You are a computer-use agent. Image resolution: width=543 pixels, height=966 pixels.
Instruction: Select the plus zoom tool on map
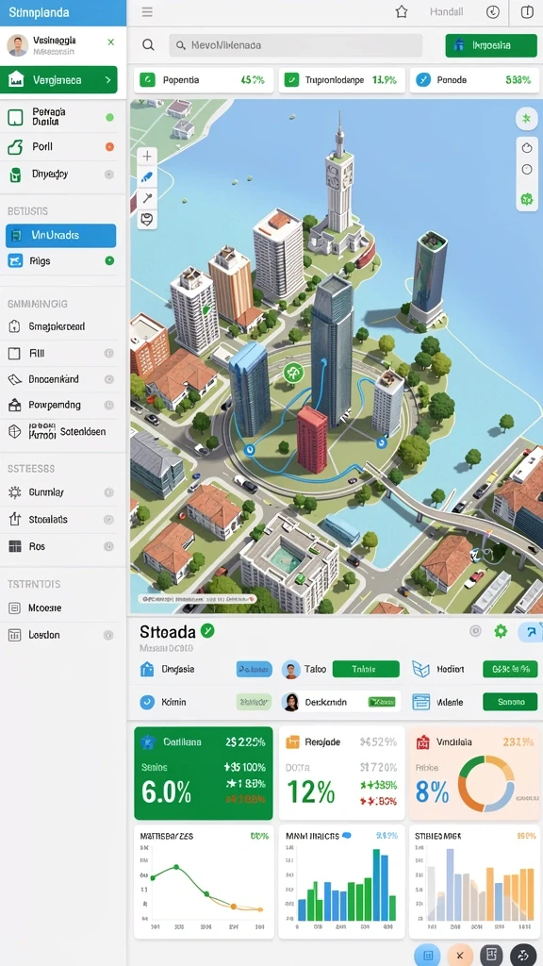coord(147,156)
